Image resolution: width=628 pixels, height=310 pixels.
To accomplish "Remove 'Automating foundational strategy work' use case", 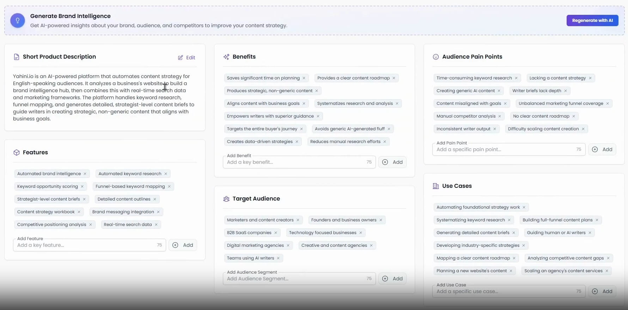I will pos(524,207).
